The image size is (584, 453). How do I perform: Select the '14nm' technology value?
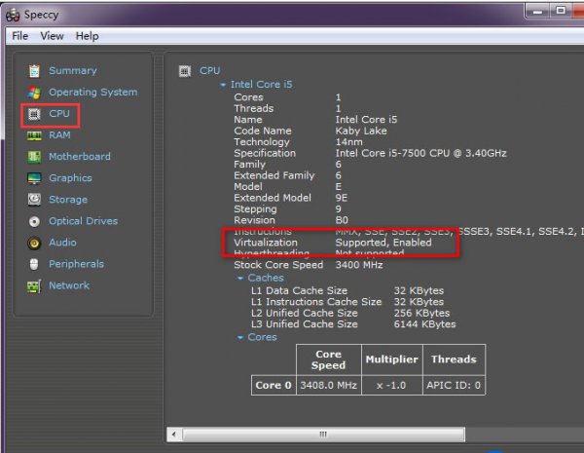pyautogui.click(x=349, y=142)
